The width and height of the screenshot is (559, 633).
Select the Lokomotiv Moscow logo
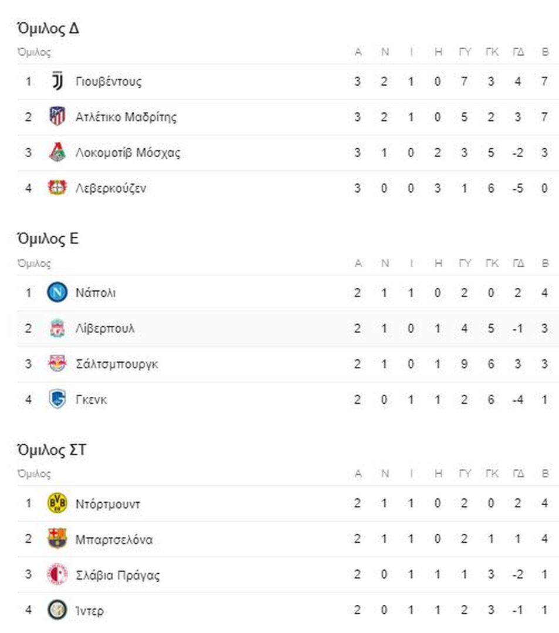coord(57,152)
